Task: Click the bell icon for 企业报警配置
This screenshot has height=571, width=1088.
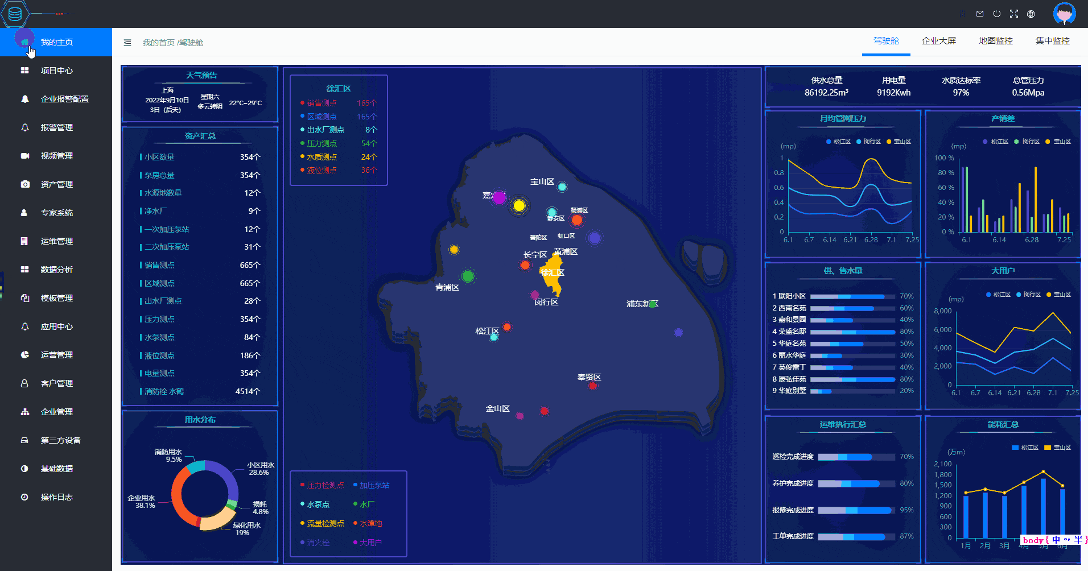Action: (24, 99)
